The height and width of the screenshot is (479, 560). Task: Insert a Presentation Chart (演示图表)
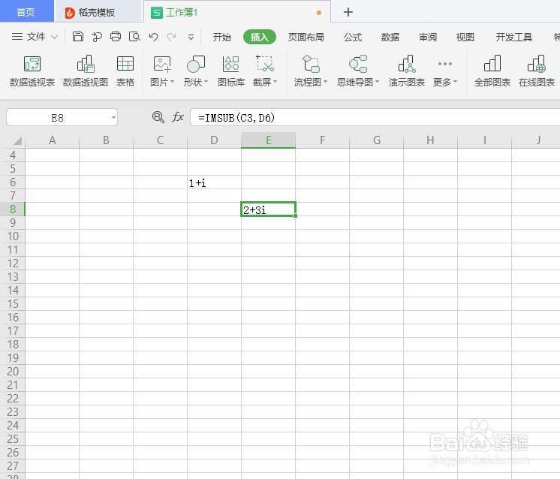pyautogui.click(x=406, y=71)
